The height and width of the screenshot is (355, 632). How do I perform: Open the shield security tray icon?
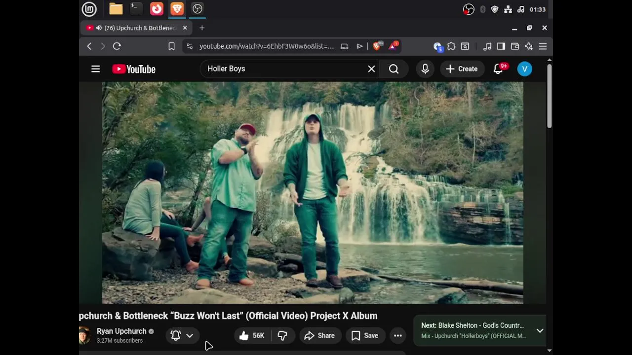[x=495, y=9]
